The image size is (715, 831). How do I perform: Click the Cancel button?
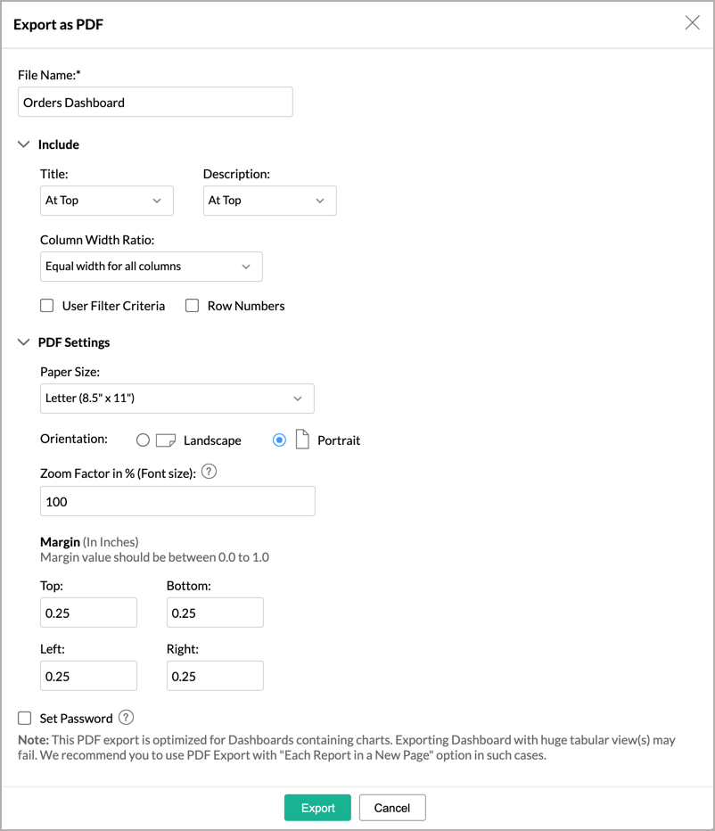pyautogui.click(x=391, y=807)
